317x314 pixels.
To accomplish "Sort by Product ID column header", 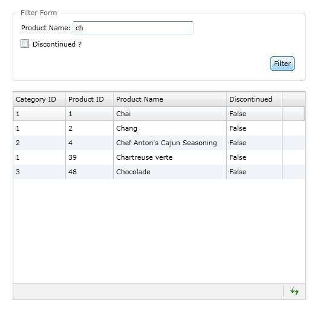I will pos(90,99).
